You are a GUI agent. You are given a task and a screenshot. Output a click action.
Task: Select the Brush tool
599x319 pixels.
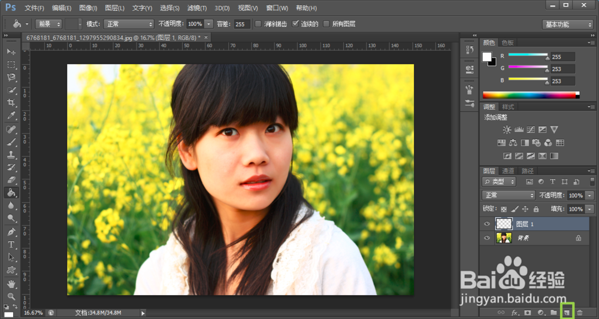point(11,142)
